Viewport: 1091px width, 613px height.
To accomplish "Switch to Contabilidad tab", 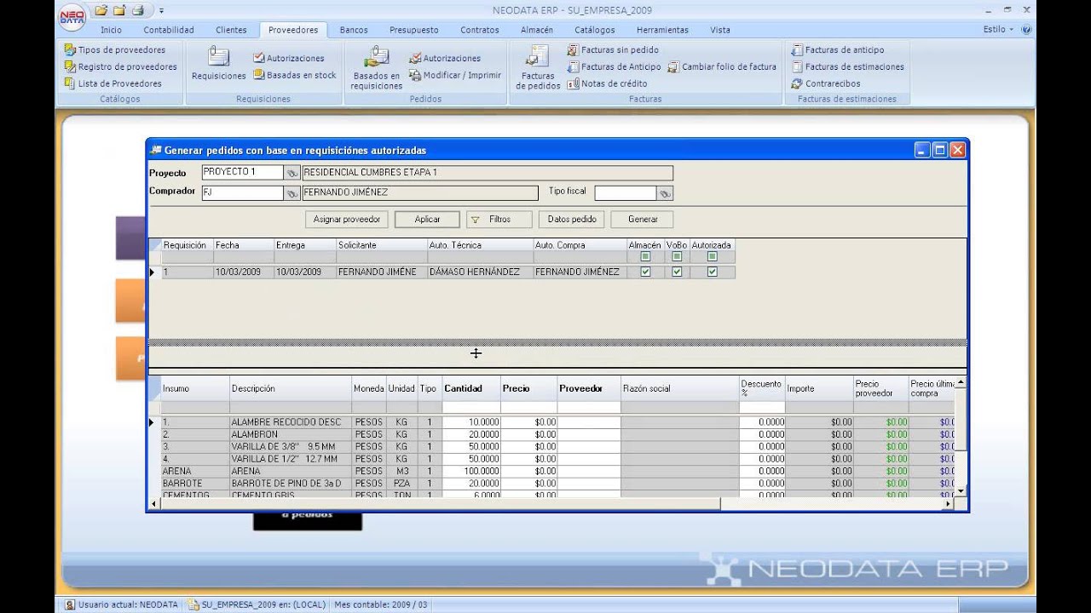I will 169,30.
